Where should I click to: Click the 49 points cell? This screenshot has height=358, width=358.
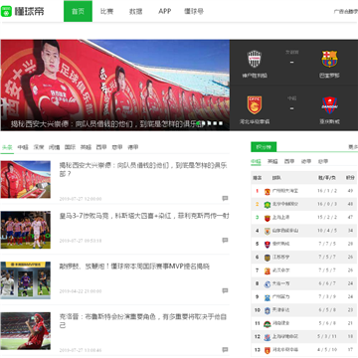pos(350,191)
